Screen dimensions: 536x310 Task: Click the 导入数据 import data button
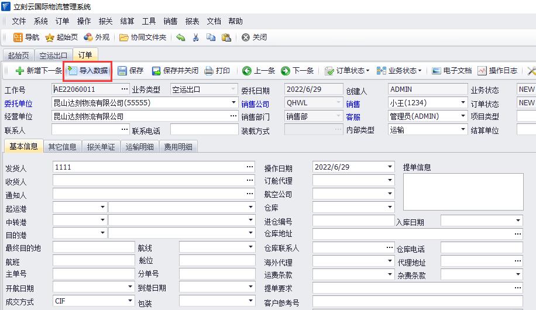pyautogui.click(x=88, y=71)
